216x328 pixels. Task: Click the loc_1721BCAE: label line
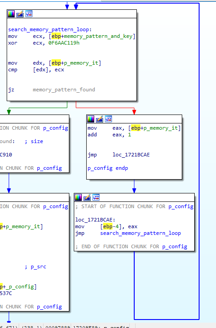click(95, 220)
